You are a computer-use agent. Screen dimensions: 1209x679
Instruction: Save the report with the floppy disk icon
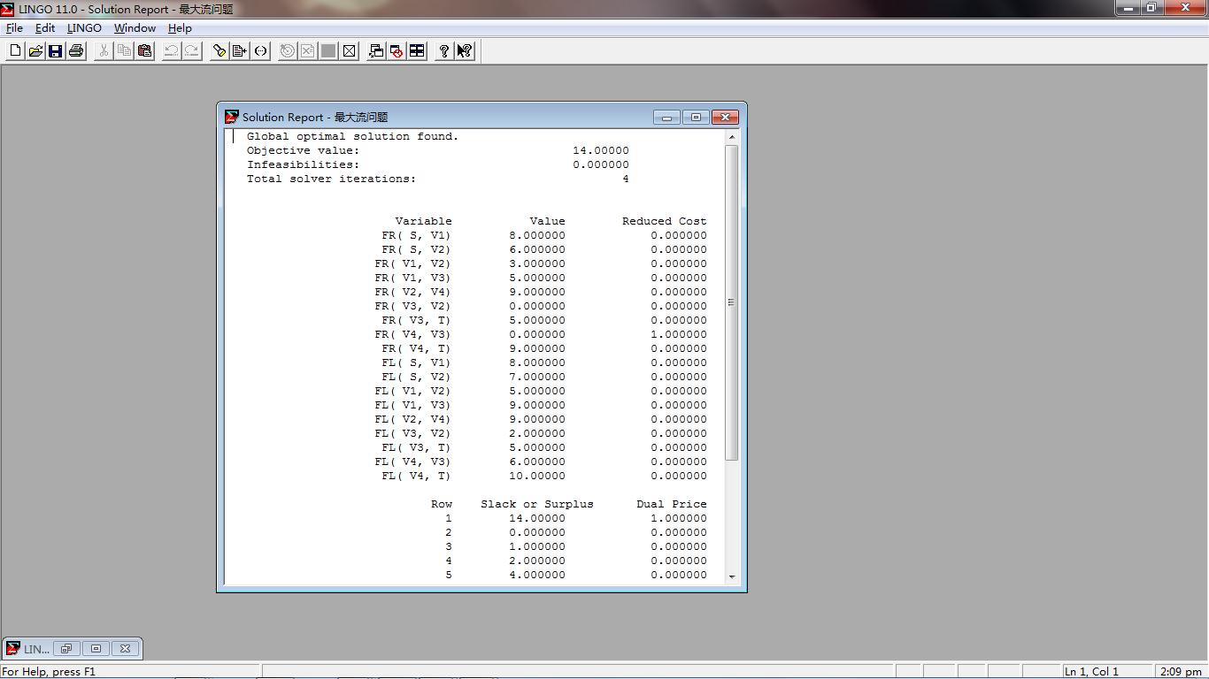click(55, 51)
